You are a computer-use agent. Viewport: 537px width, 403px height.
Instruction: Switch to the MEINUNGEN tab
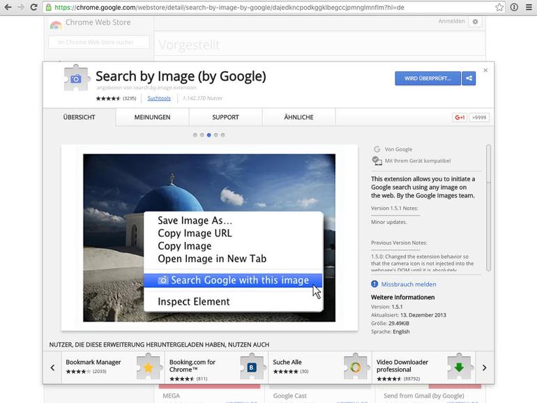pyautogui.click(x=153, y=117)
